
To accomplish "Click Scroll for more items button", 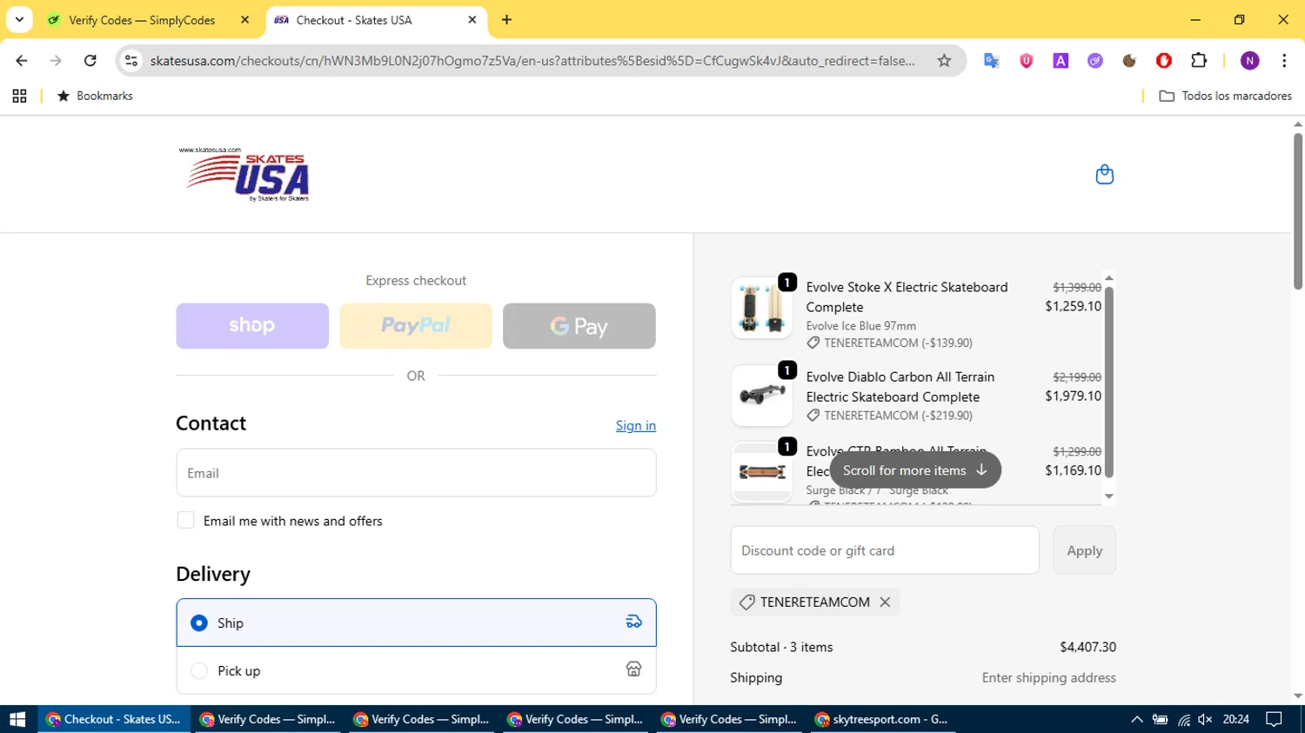I will point(915,470).
